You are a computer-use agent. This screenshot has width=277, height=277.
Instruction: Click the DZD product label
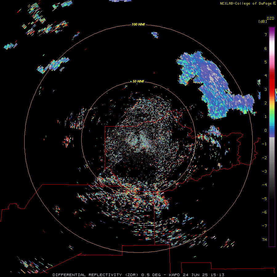271,18
